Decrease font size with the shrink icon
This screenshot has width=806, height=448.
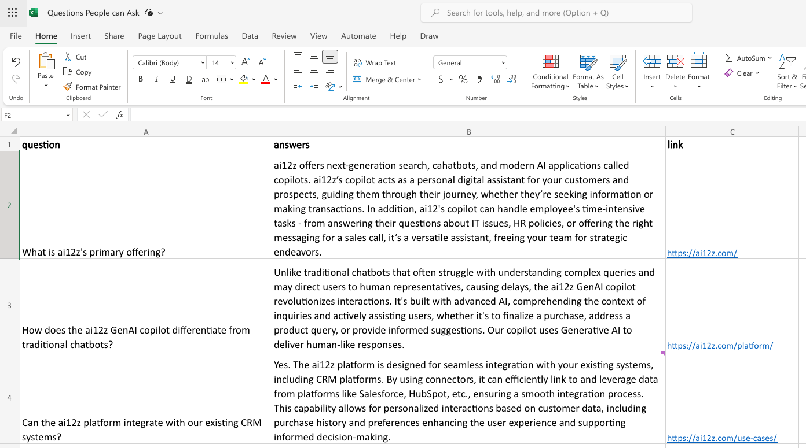pyautogui.click(x=262, y=62)
